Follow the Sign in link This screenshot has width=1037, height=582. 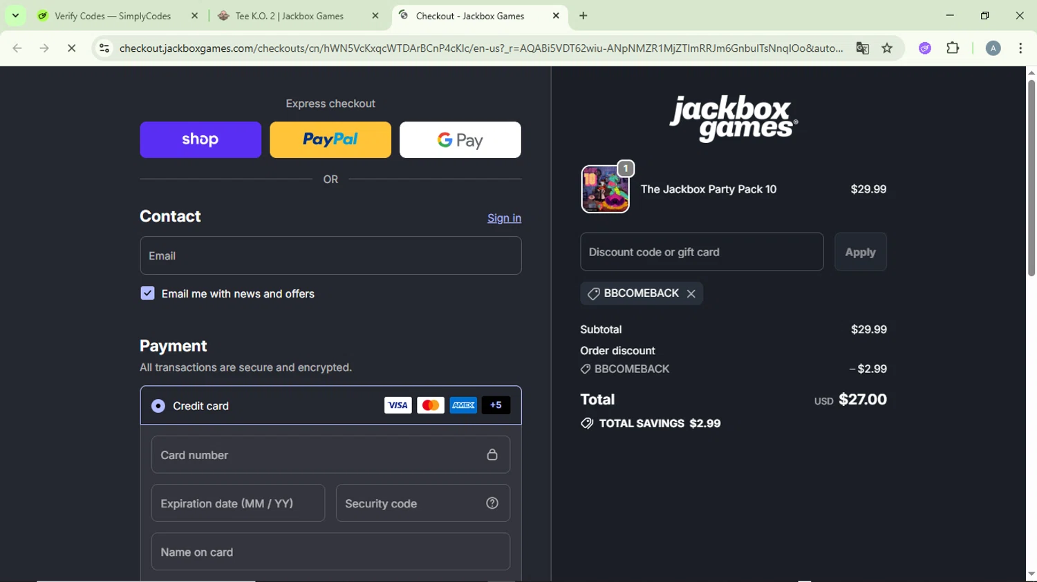[x=504, y=218]
